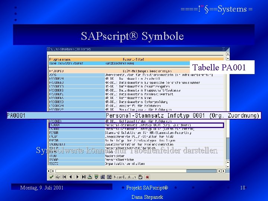Screen dimensions: 268x201
Task: Click the vertical scrollbar down arrow at bottom
Action: point(228,167)
